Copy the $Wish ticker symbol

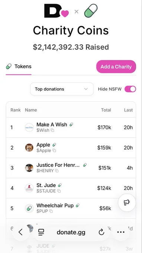[x=52, y=130]
